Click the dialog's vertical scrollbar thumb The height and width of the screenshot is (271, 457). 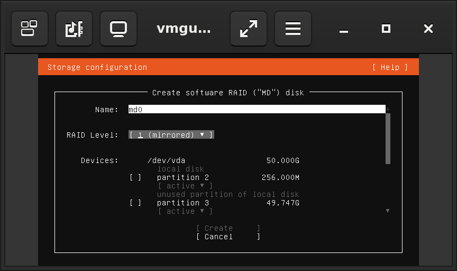[388, 139]
